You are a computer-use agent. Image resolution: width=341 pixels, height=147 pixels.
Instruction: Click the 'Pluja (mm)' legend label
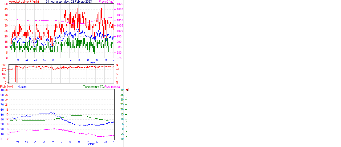[7, 87]
